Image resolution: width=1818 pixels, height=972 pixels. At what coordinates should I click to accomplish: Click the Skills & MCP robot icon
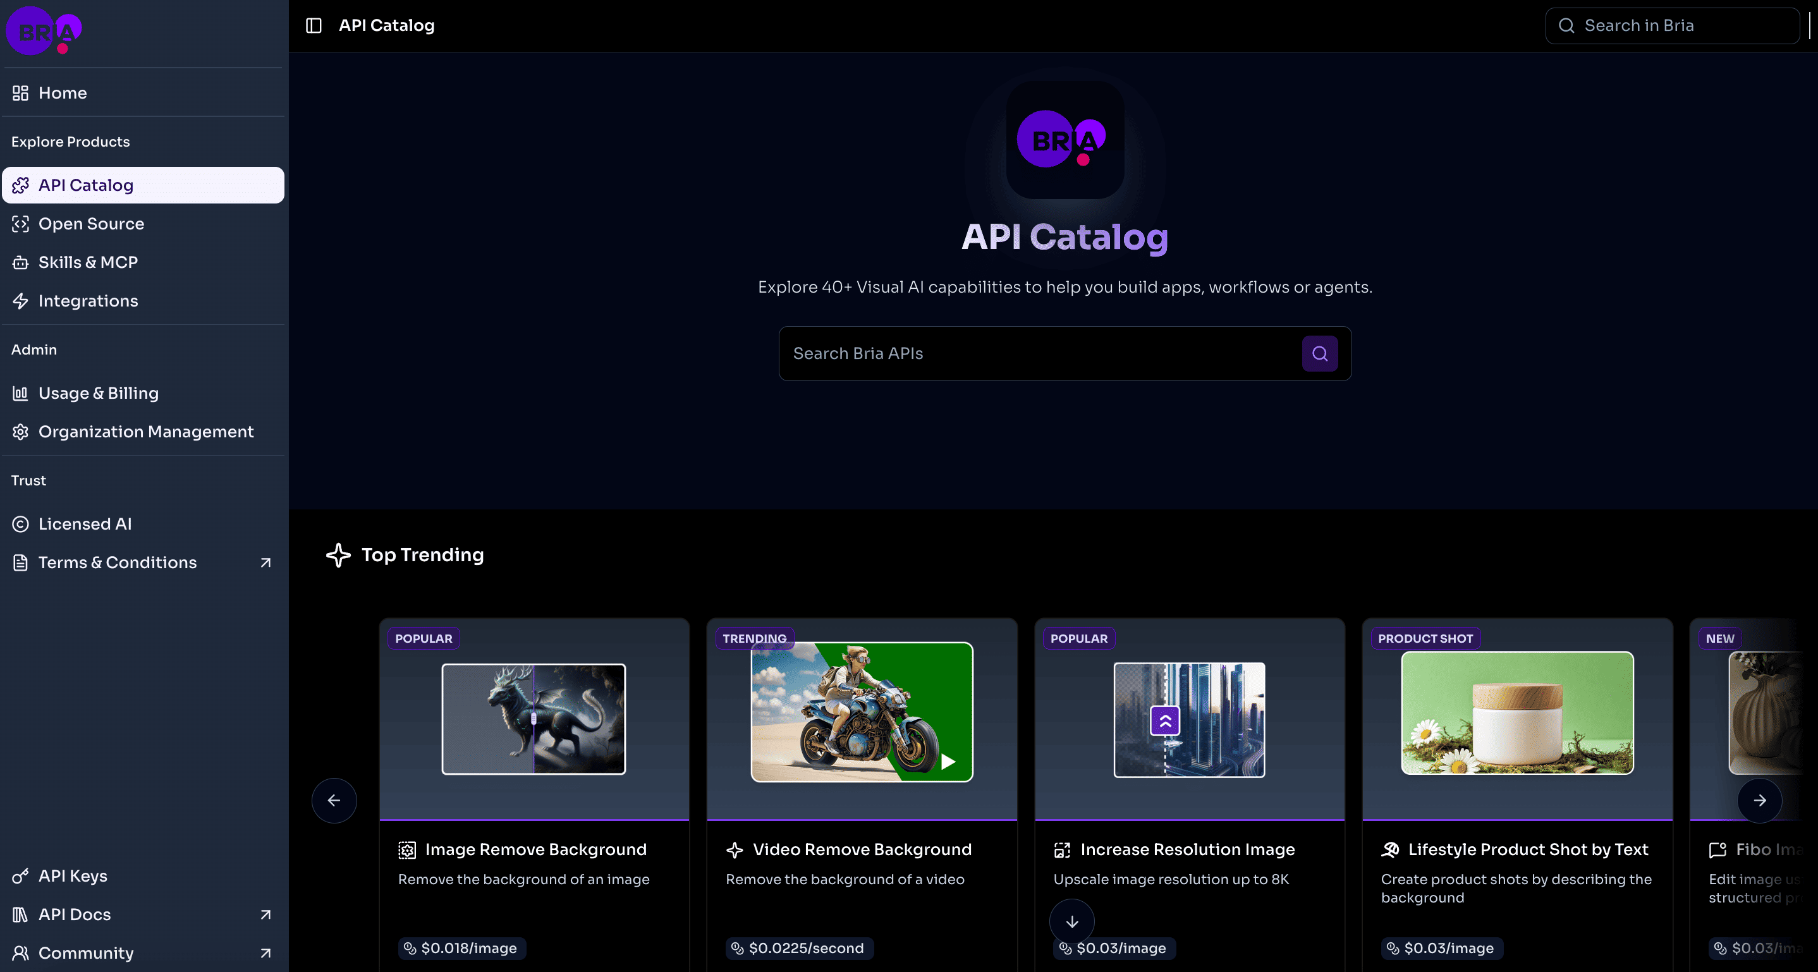coord(20,262)
